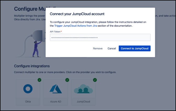Screen dimensions: 176x111
Task: Click the green checkmark on Okta card
Action: pyautogui.click(x=39, y=80)
